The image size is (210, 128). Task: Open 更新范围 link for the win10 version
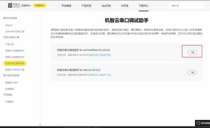93,55
